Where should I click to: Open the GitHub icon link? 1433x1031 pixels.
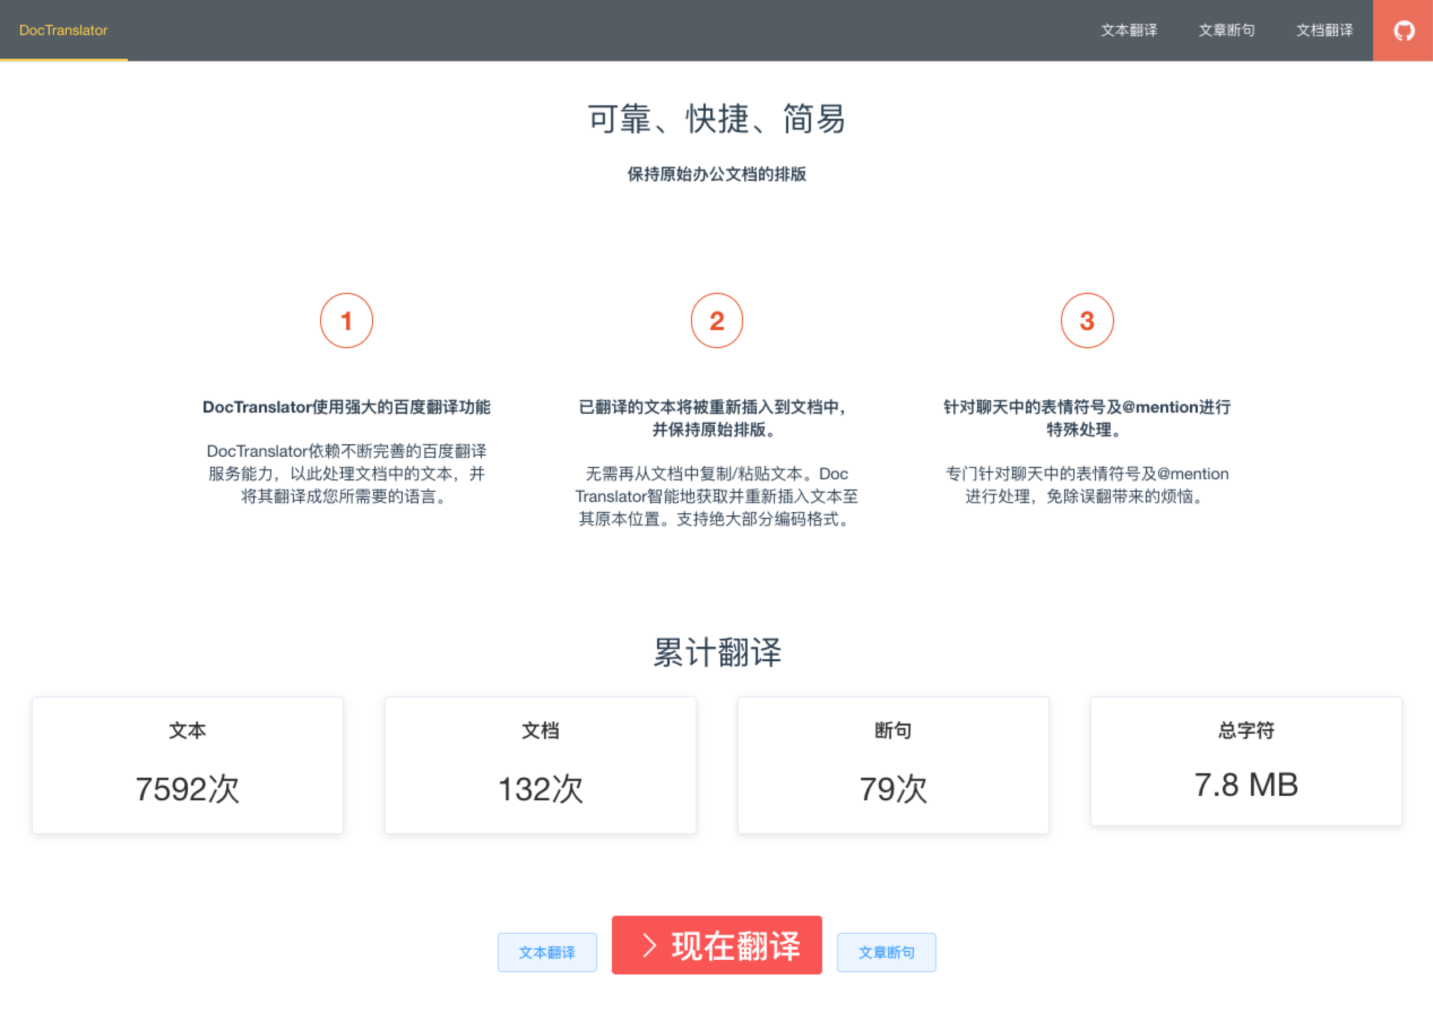(x=1403, y=31)
